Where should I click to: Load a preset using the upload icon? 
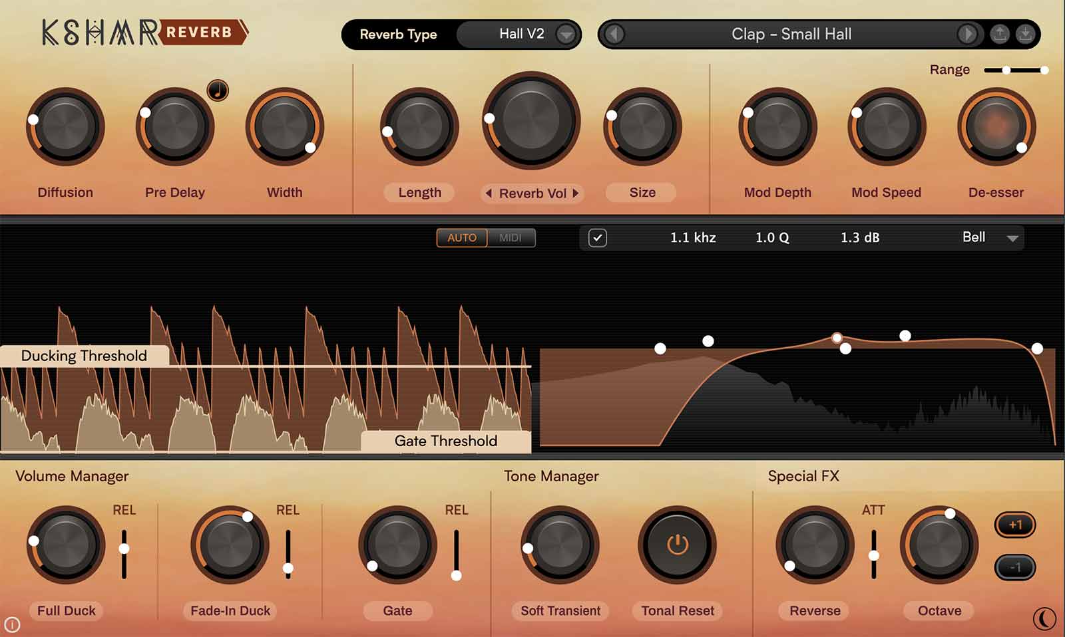click(x=999, y=34)
